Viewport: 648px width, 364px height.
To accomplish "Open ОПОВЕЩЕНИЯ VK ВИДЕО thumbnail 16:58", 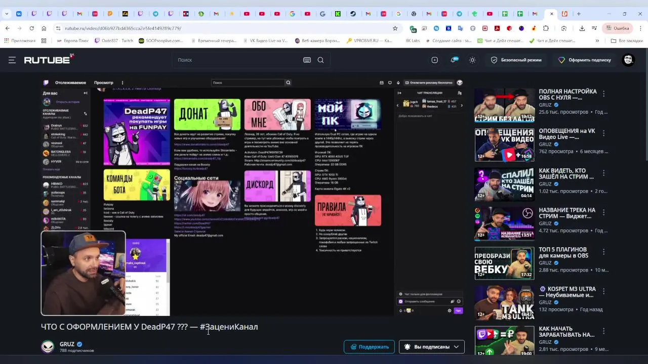I will point(504,145).
